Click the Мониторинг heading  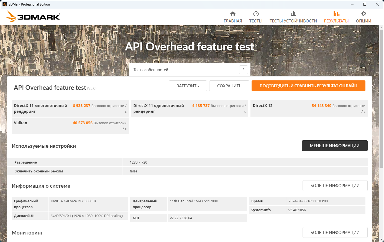[27, 233]
